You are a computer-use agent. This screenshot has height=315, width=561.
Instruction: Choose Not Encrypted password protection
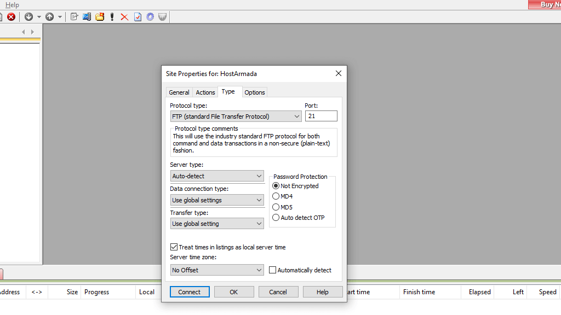point(276,185)
